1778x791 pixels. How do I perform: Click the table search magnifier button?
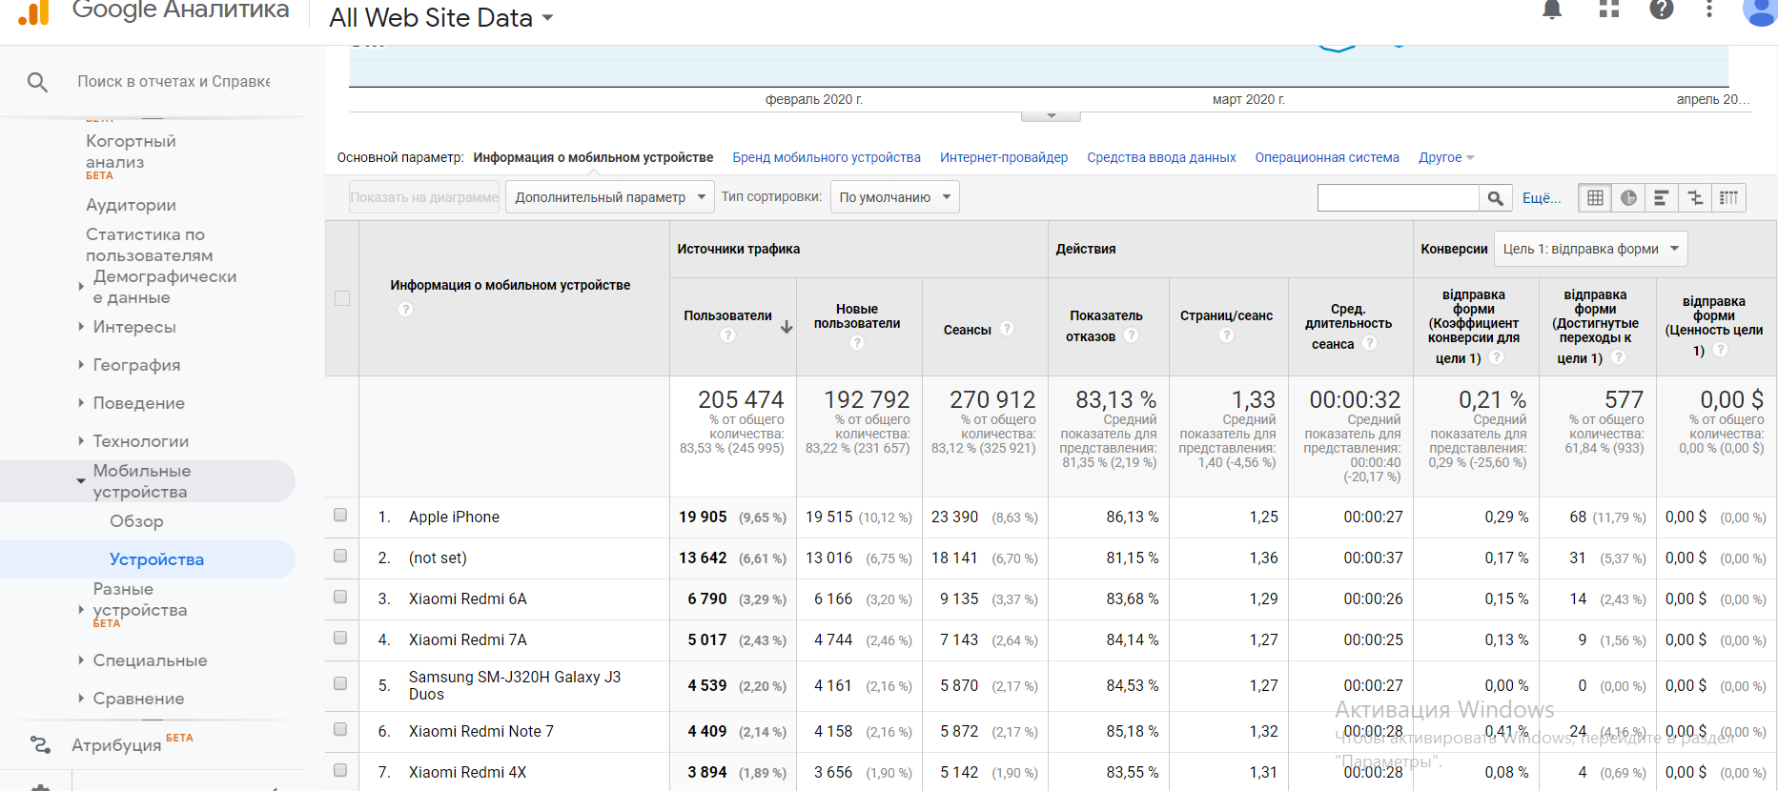[x=1495, y=197]
